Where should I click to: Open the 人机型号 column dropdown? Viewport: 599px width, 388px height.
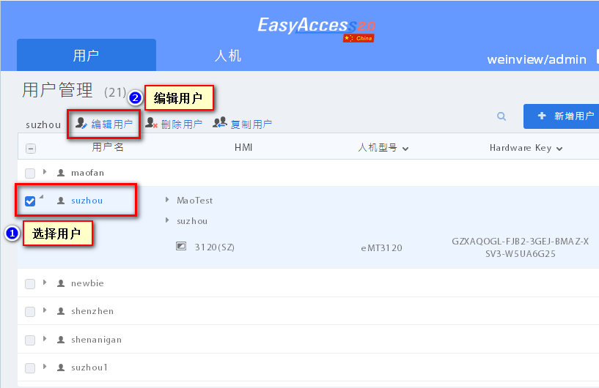pos(405,149)
